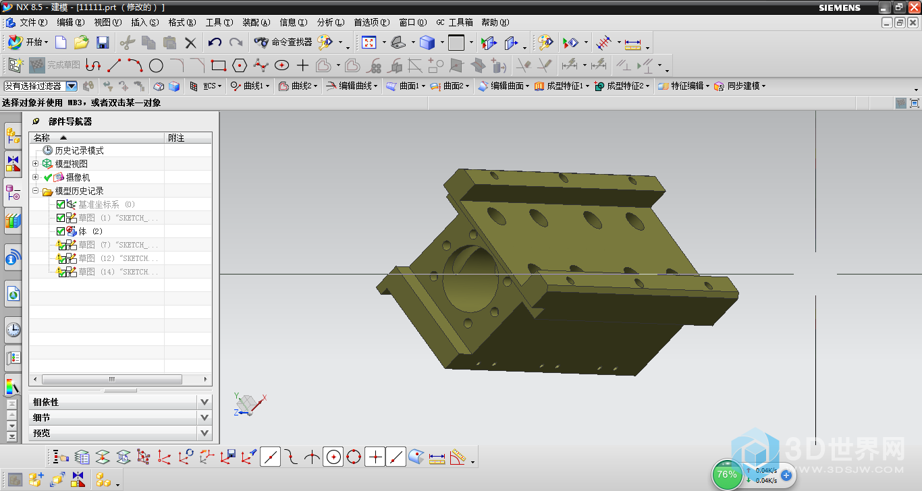
Task: Save the part with the floppy disk icon
Action: click(x=103, y=42)
